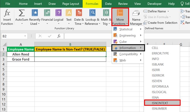Open the File tab
The height and width of the screenshot is (112, 190).
(8, 4)
